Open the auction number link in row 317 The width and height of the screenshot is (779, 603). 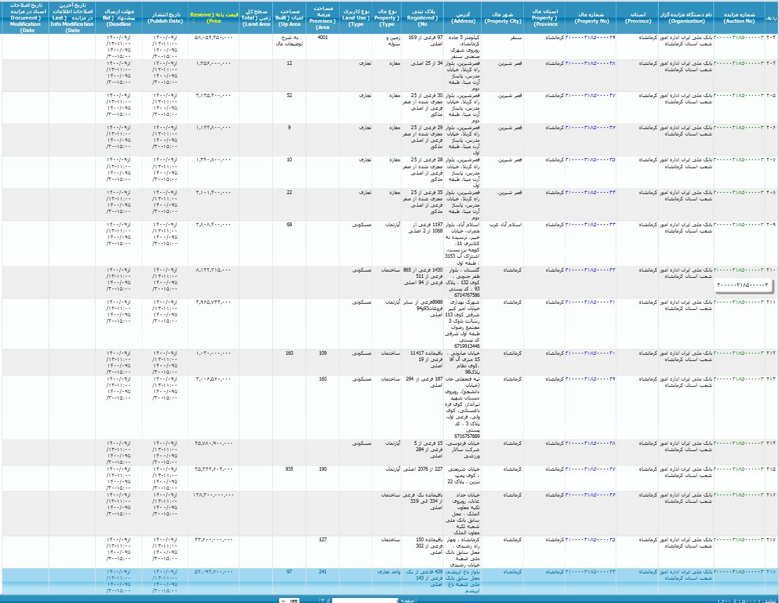(x=738, y=540)
